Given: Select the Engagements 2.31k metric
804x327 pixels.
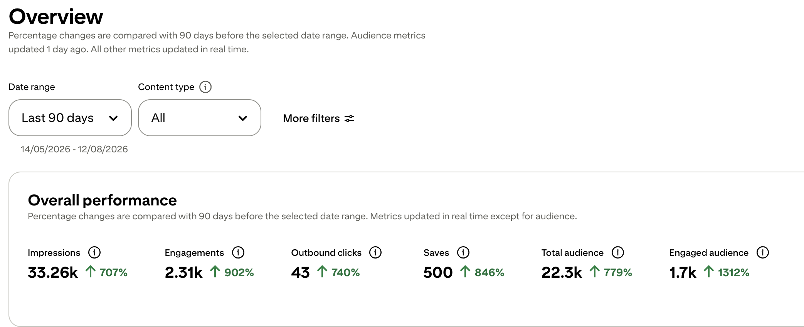Looking at the screenshot, I should click(183, 272).
